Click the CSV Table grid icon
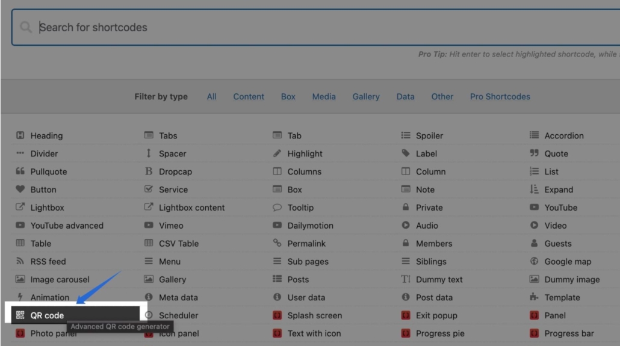 point(149,243)
